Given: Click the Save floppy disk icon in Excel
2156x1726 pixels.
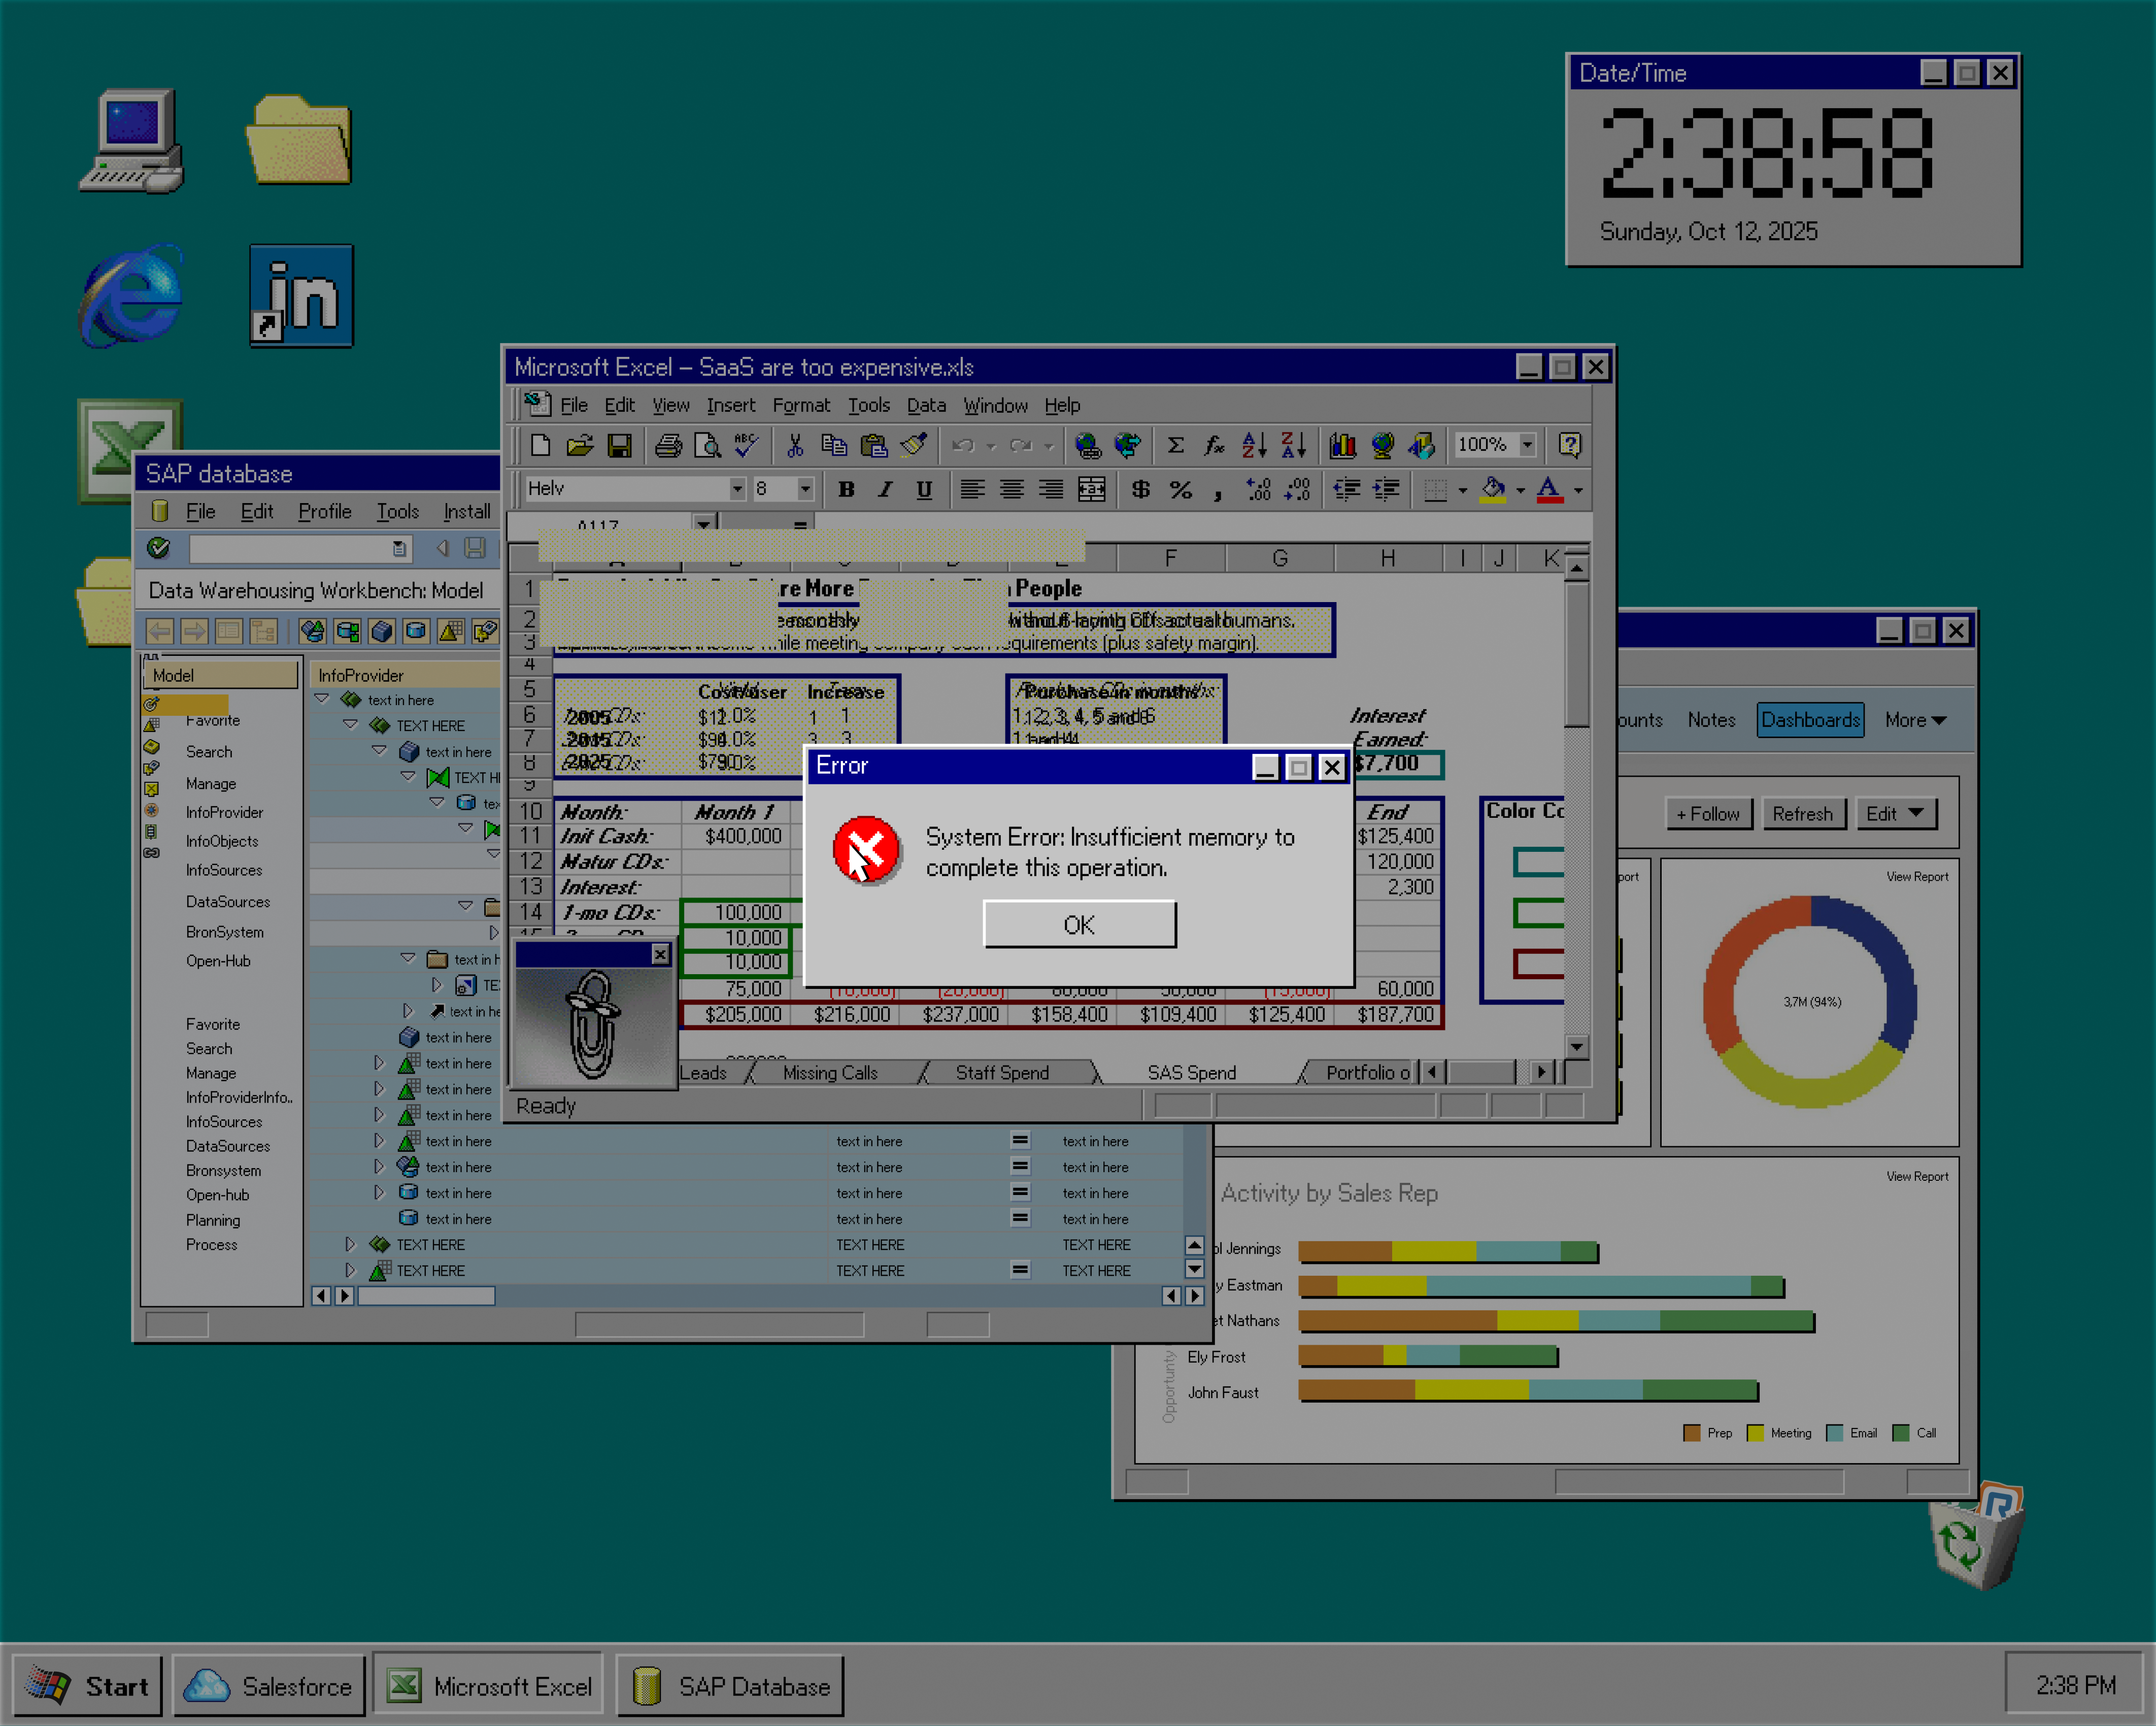Looking at the screenshot, I should [620, 445].
